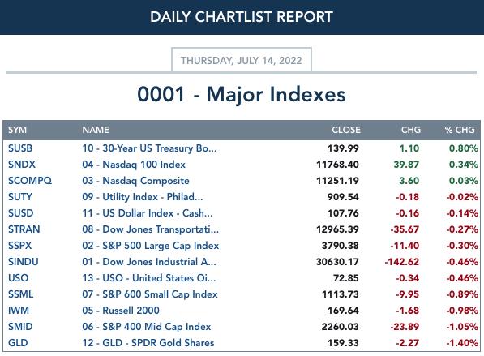Screen dimensions: 484x356
Task: Click 02 - S&P 500 Large Cap Index
Action: [x=150, y=246]
